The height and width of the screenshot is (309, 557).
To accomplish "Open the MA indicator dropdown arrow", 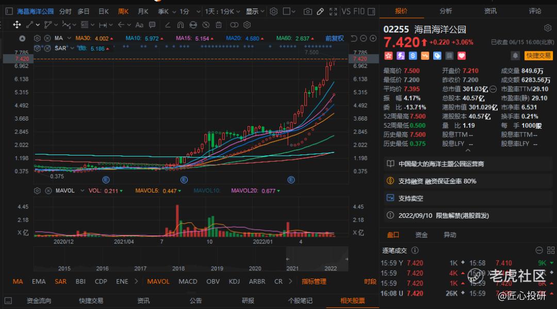I will (69, 38).
